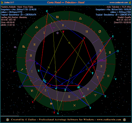Click the footer globe icon at right
This screenshot has height=123, width=132.
(124, 120)
